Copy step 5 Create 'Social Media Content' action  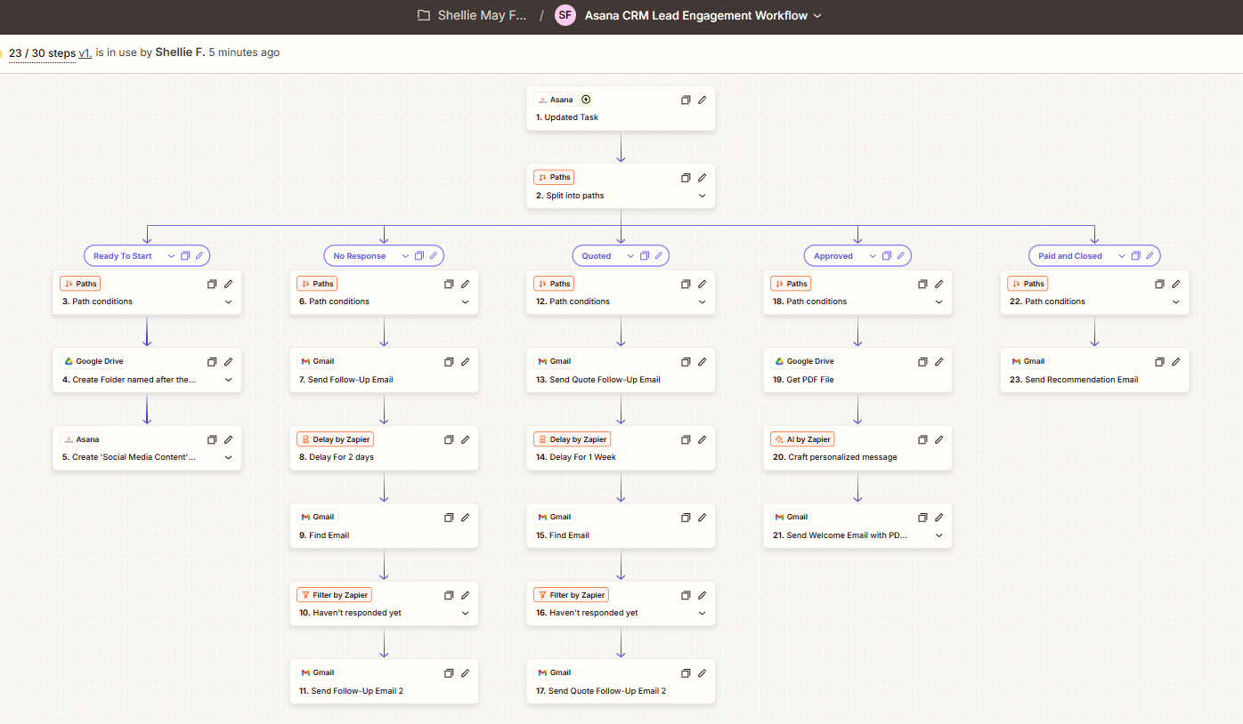click(212, 439)
